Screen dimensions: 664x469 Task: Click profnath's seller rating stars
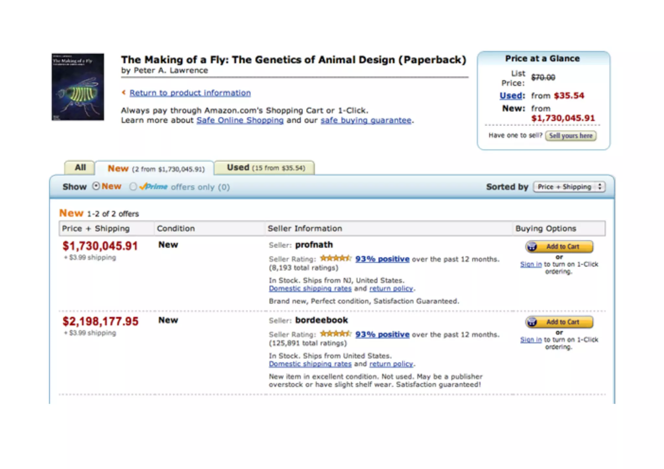(x=336, y=258)
